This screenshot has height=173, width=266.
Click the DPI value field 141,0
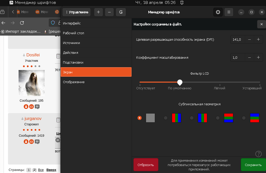point(238,39)
